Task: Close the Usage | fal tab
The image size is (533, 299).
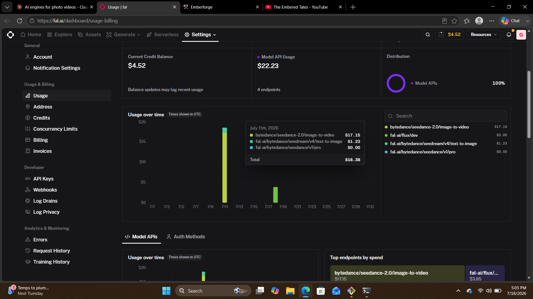Action: point(174,7)
